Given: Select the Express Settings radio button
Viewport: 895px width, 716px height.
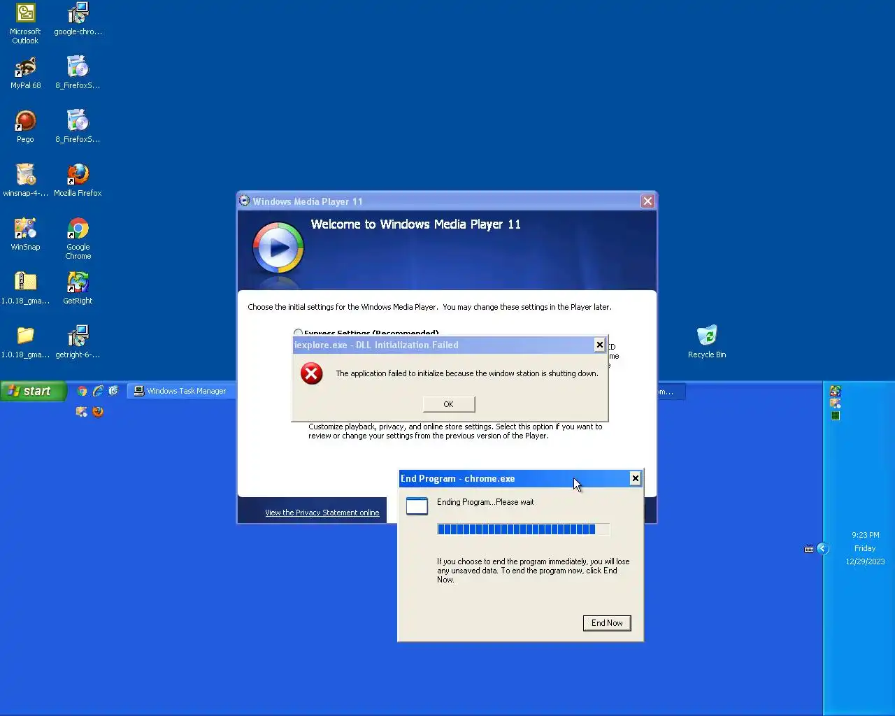Looking at the screenshot, I should click(298, 334).
